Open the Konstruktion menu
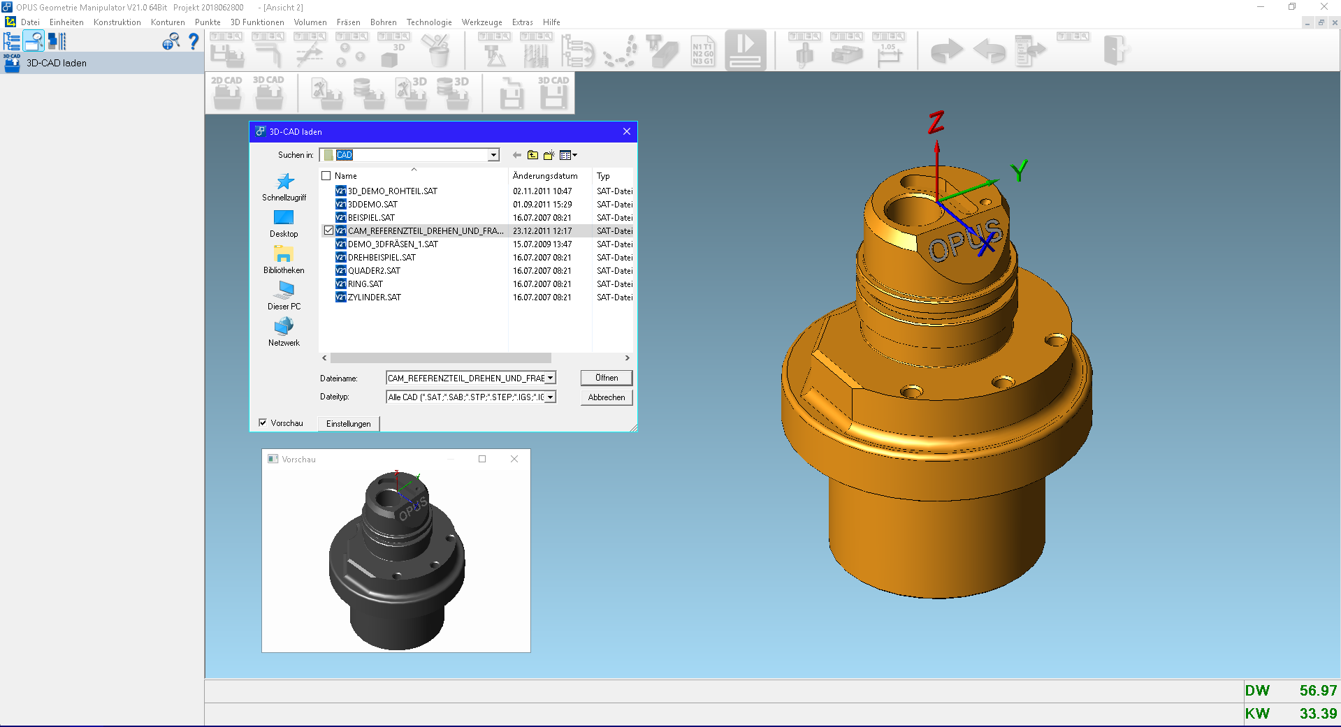 pos(117,22)
